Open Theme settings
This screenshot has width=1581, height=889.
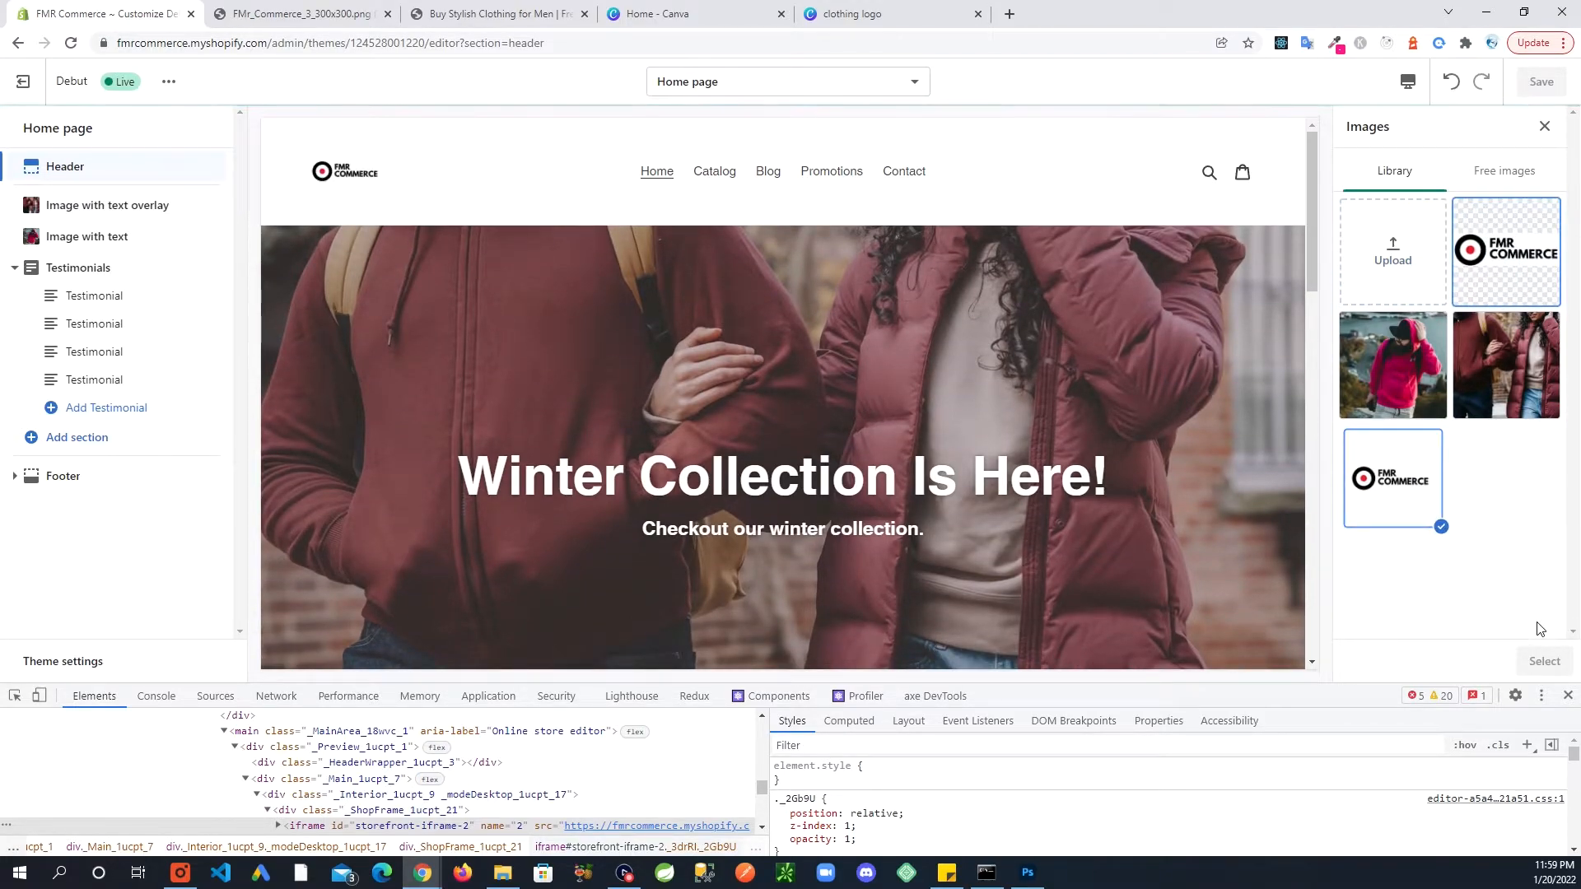(63, 661)
